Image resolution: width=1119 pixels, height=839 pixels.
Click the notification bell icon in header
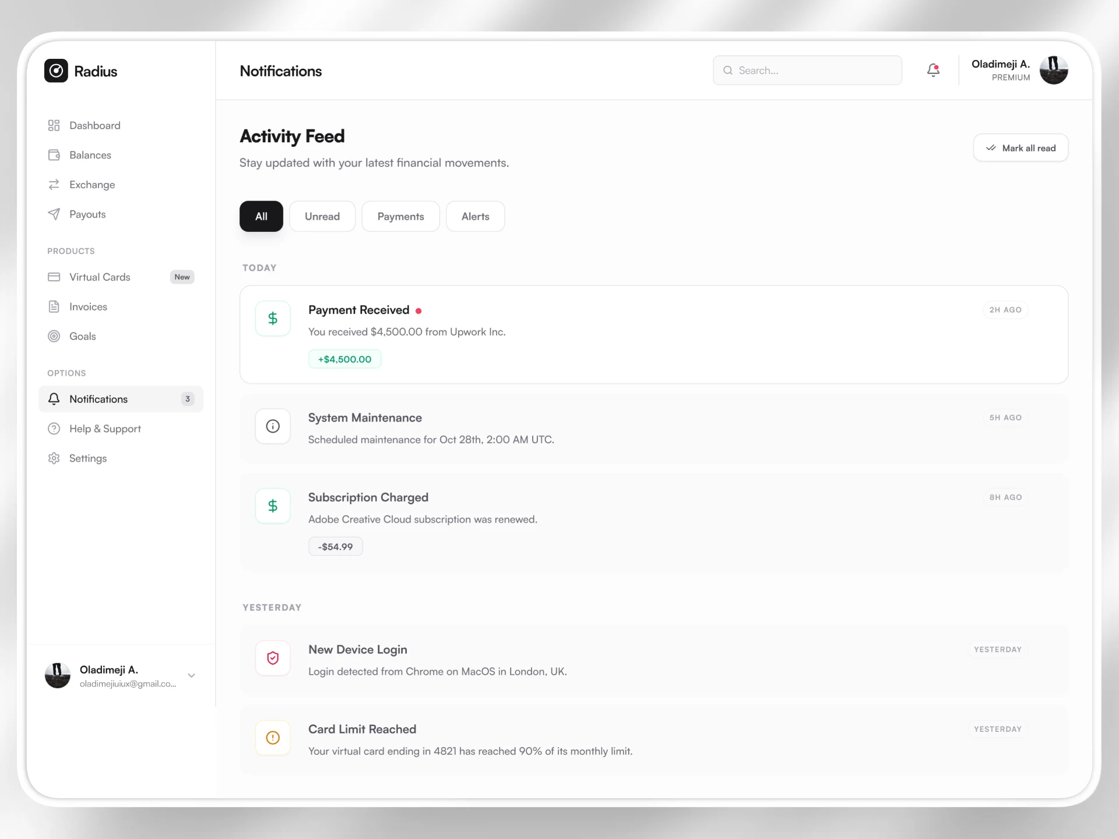click(x=933, y=70)
